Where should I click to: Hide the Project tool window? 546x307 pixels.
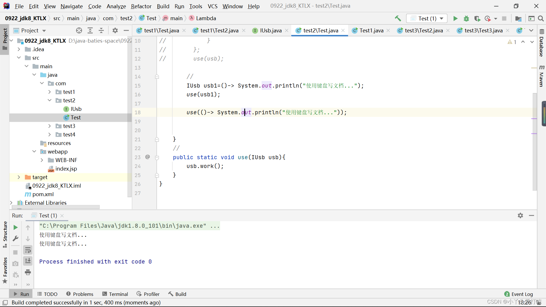pyautogui.click(x=126, y=30)
